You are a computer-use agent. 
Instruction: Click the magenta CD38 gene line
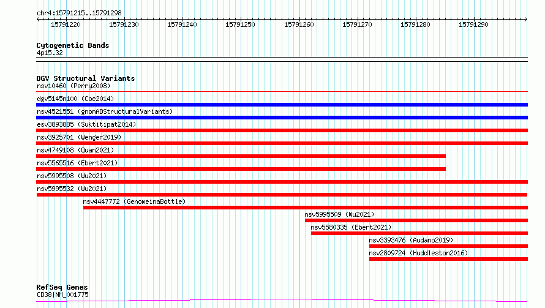coord(282,300)
